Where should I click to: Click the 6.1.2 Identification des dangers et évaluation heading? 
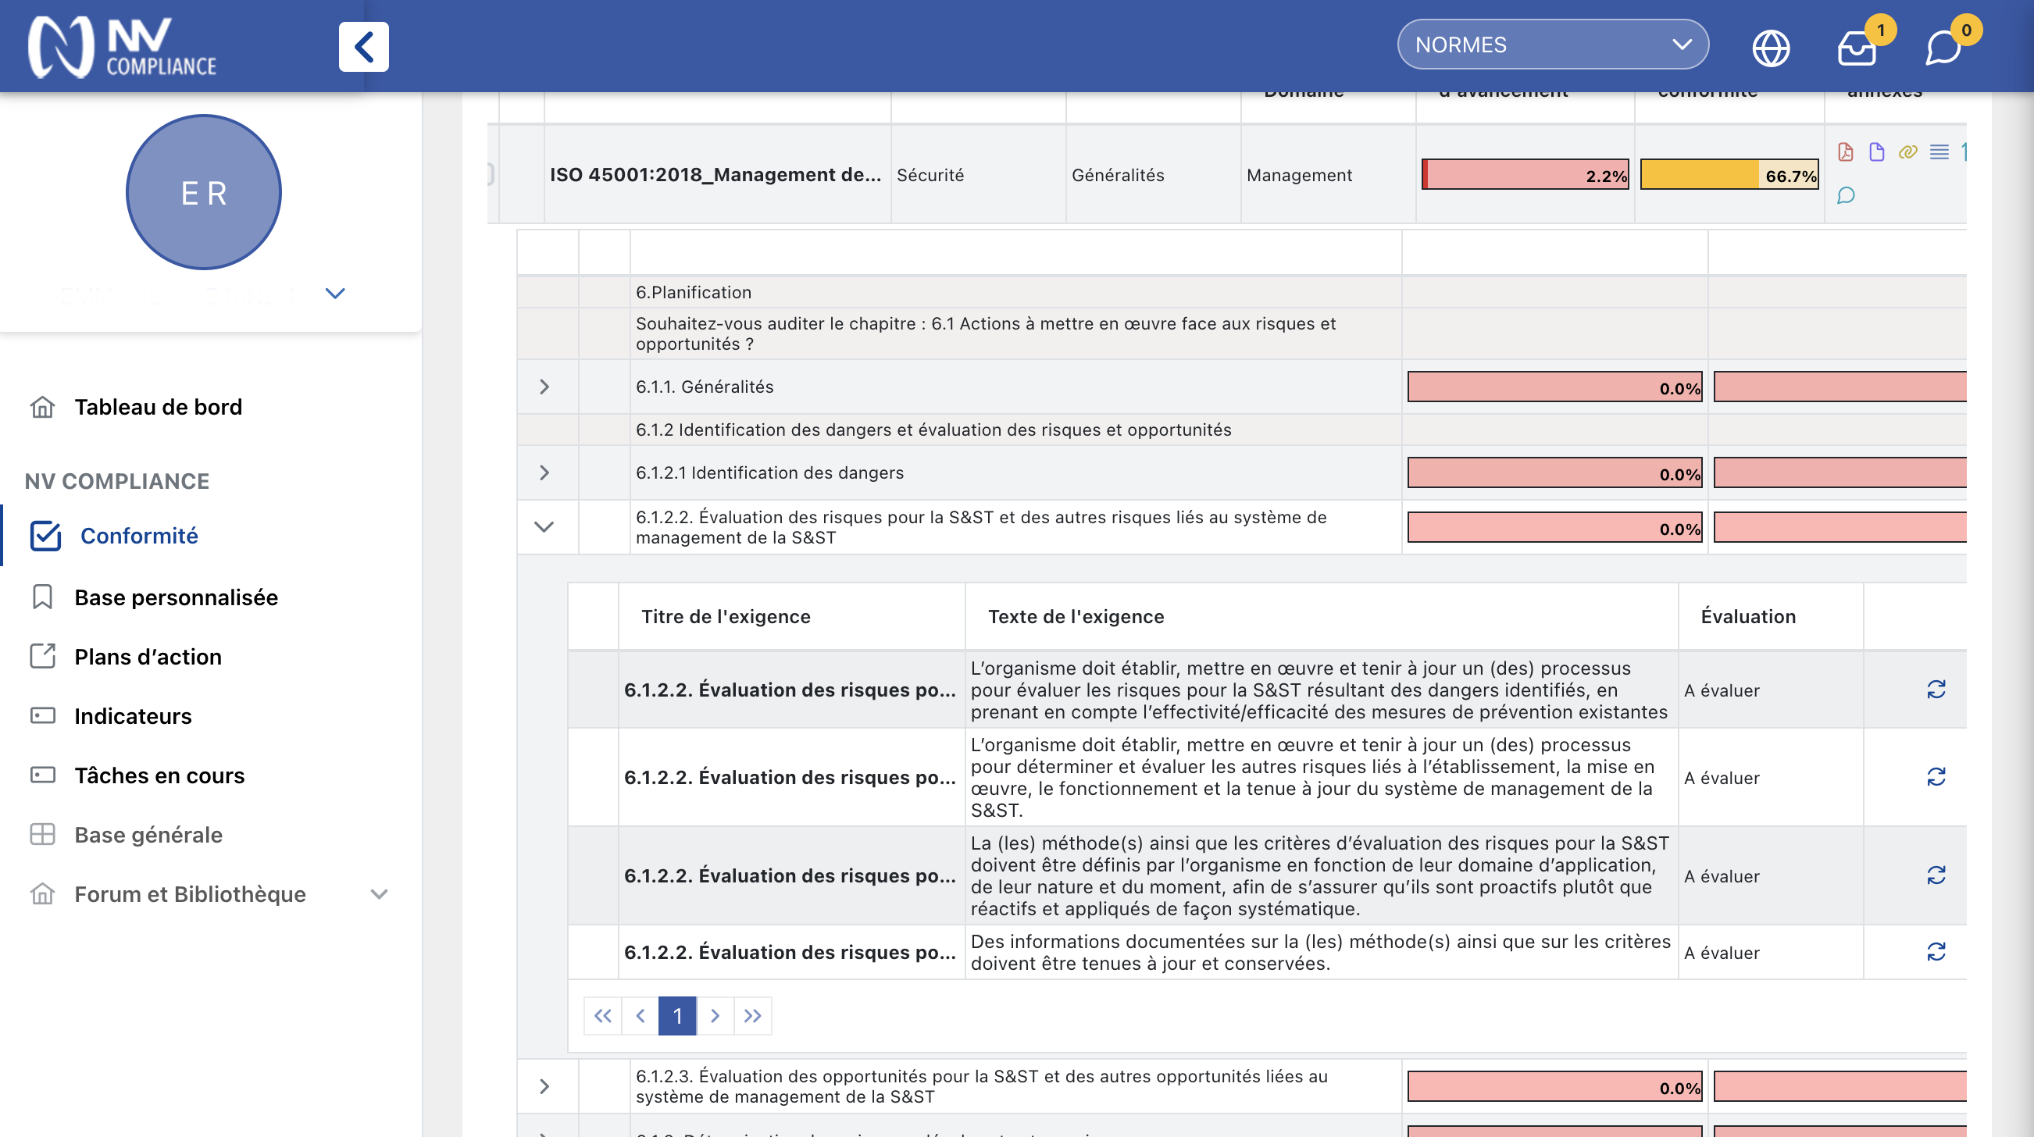tap(933, 429)
